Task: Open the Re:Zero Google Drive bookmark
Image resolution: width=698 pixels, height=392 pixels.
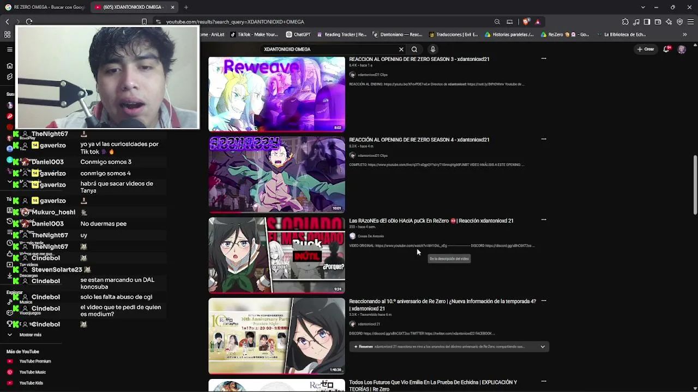Action: point(564,34)
